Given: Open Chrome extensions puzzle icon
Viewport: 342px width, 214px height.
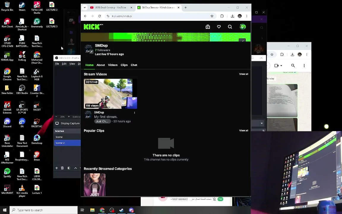Looking at the screenshot, I should point(222,16).
